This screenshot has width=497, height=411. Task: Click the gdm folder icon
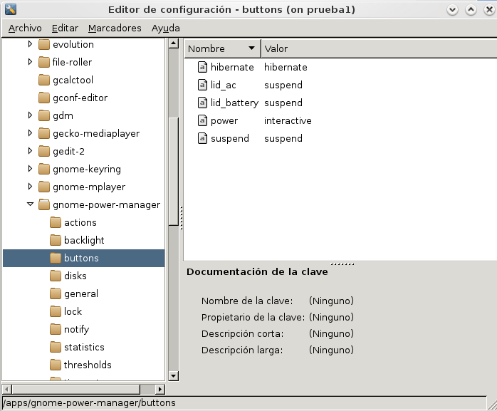pyautogui.click(x=44, y=115)
